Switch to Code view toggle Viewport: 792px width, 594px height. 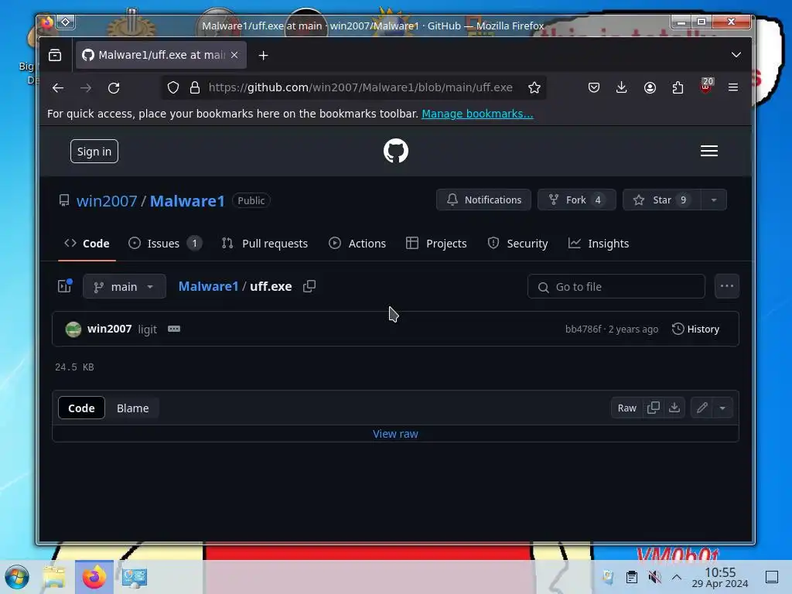click(x=81, y=408)
